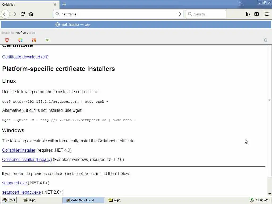This screenshot has height=204, width=272.
Task: Open search settings gear
Action: pos(265,40)
